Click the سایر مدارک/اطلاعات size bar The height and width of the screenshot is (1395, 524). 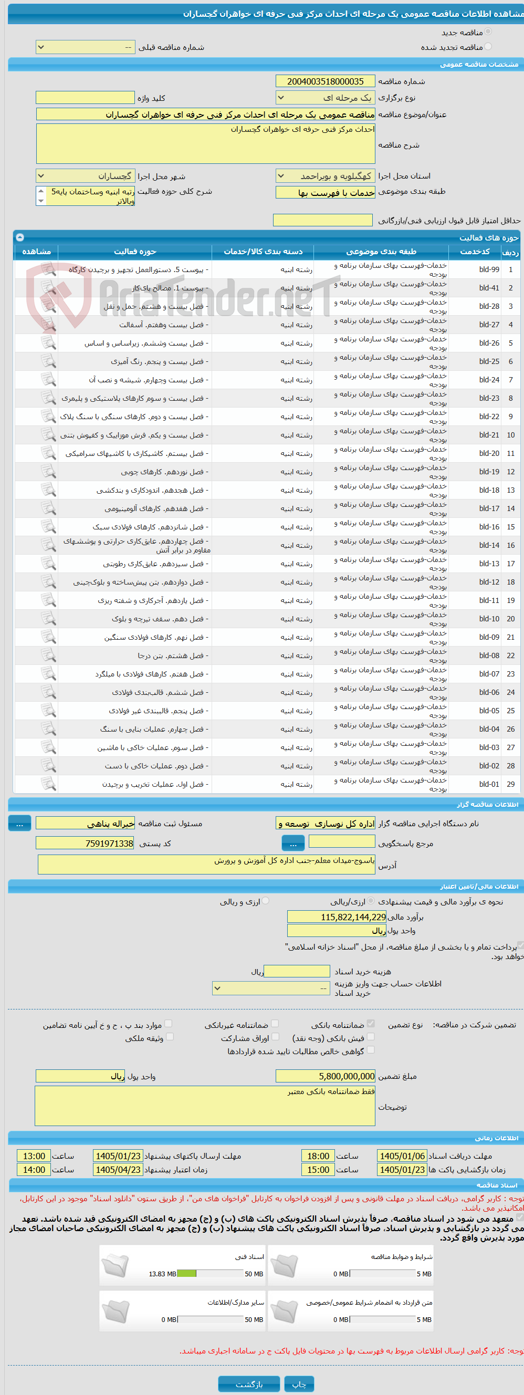point(210,1320)
